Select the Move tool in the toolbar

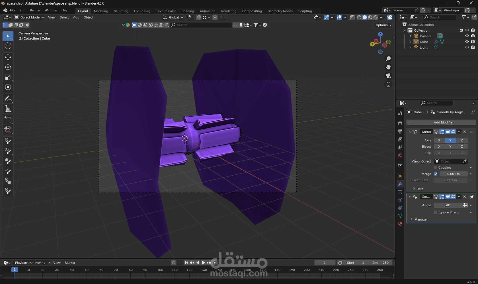8,57
